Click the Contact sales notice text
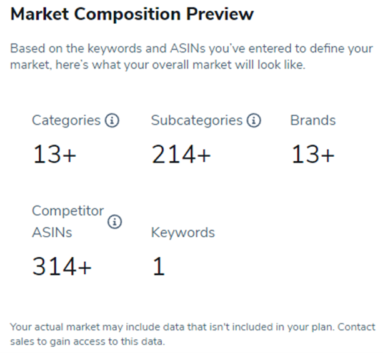The height and width of the screenshot is (353, 383). (x=192, y=334)
